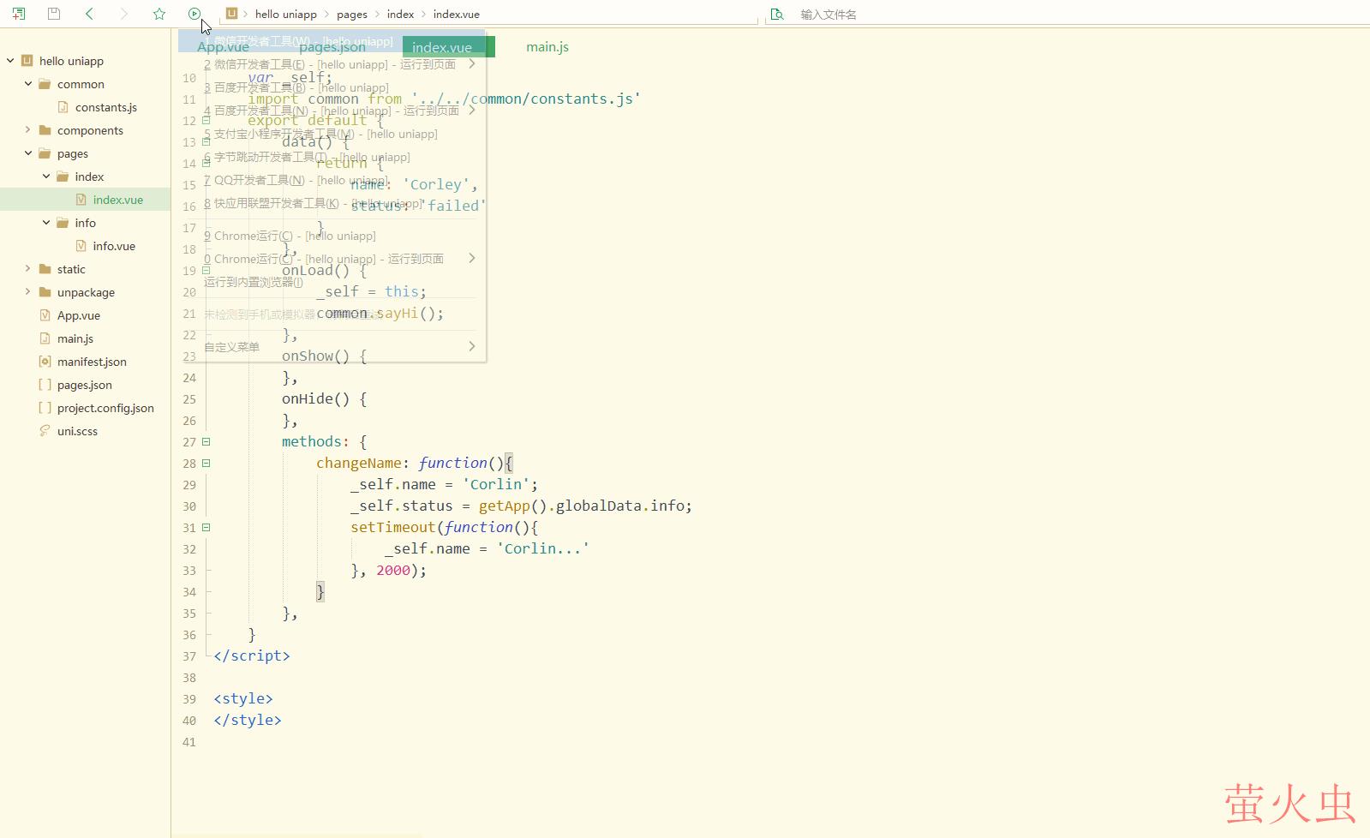Click 'getApp().globalData.info' in line 30
The height and width of the screenshot is (838, 1370).
581,506
